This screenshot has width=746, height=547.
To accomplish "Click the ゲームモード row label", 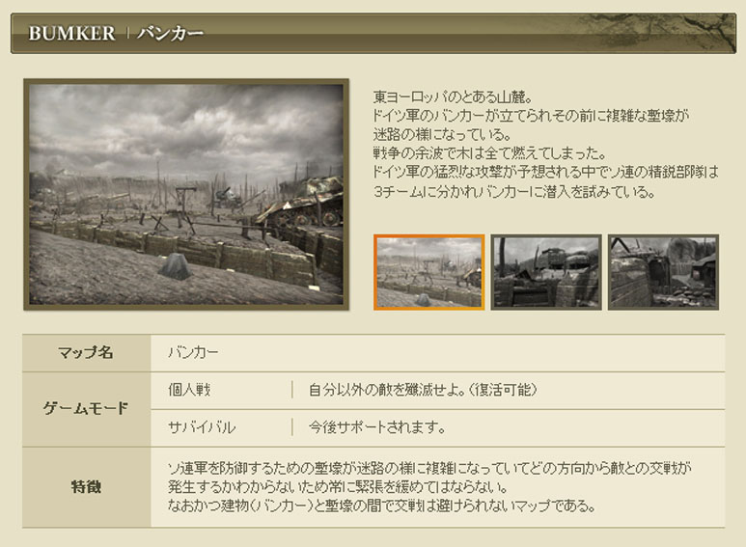I will click(86, 408).
